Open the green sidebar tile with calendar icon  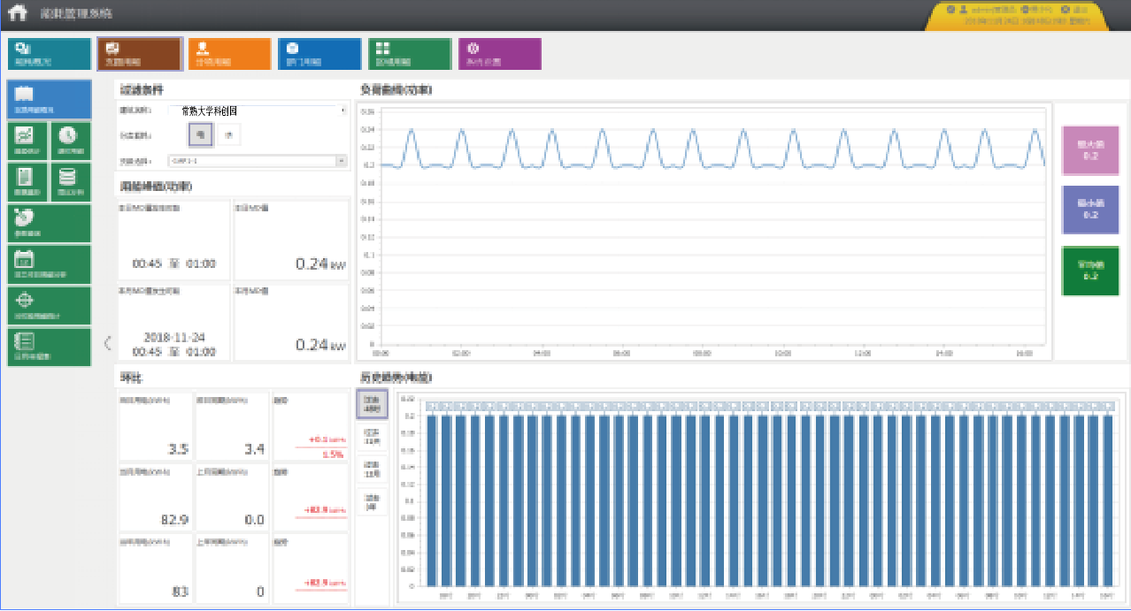coord(49,263)
